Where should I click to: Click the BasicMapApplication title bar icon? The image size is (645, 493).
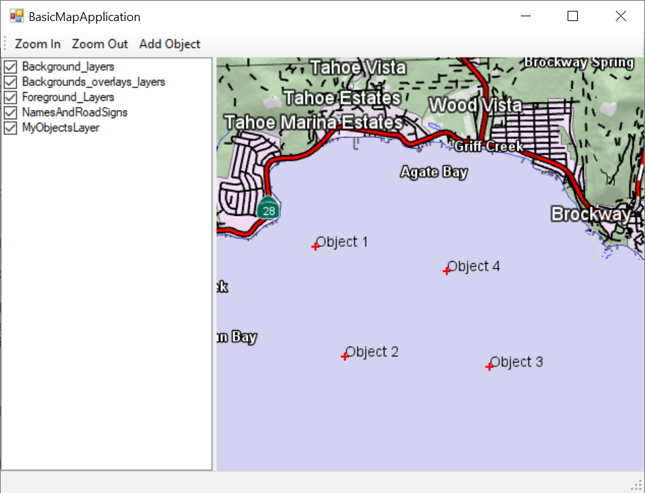(x=16, y=16)
